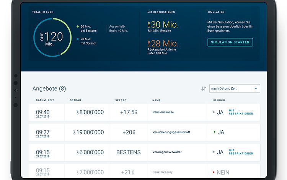287x180 pixels.
Task: Click the green status dot beside JA
Action: click(x=214, y=132)
